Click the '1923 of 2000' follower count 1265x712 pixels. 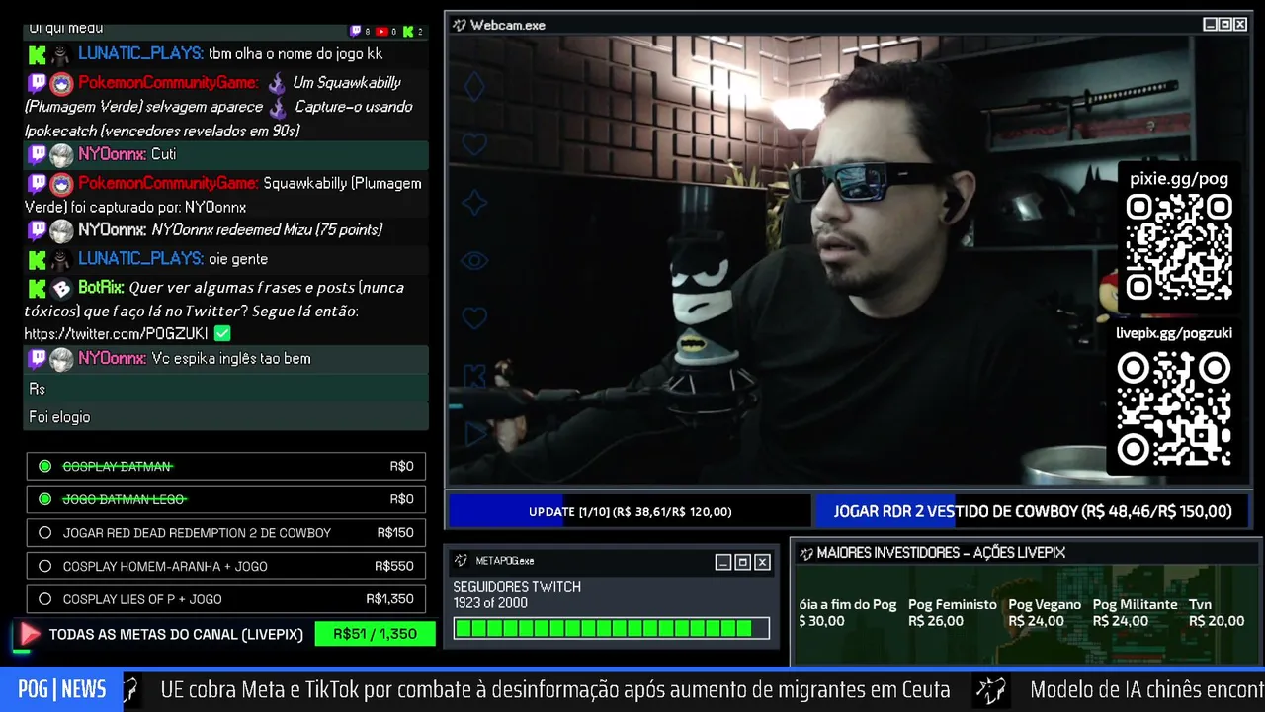[490, 603]
